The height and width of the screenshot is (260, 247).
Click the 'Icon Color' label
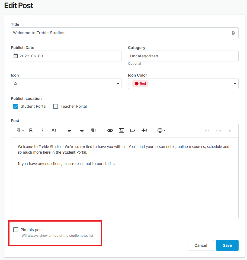[x=137, y=75]
